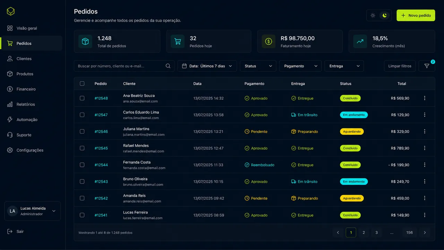Open row actions menu for order #12541

click(x=425, y=215)
